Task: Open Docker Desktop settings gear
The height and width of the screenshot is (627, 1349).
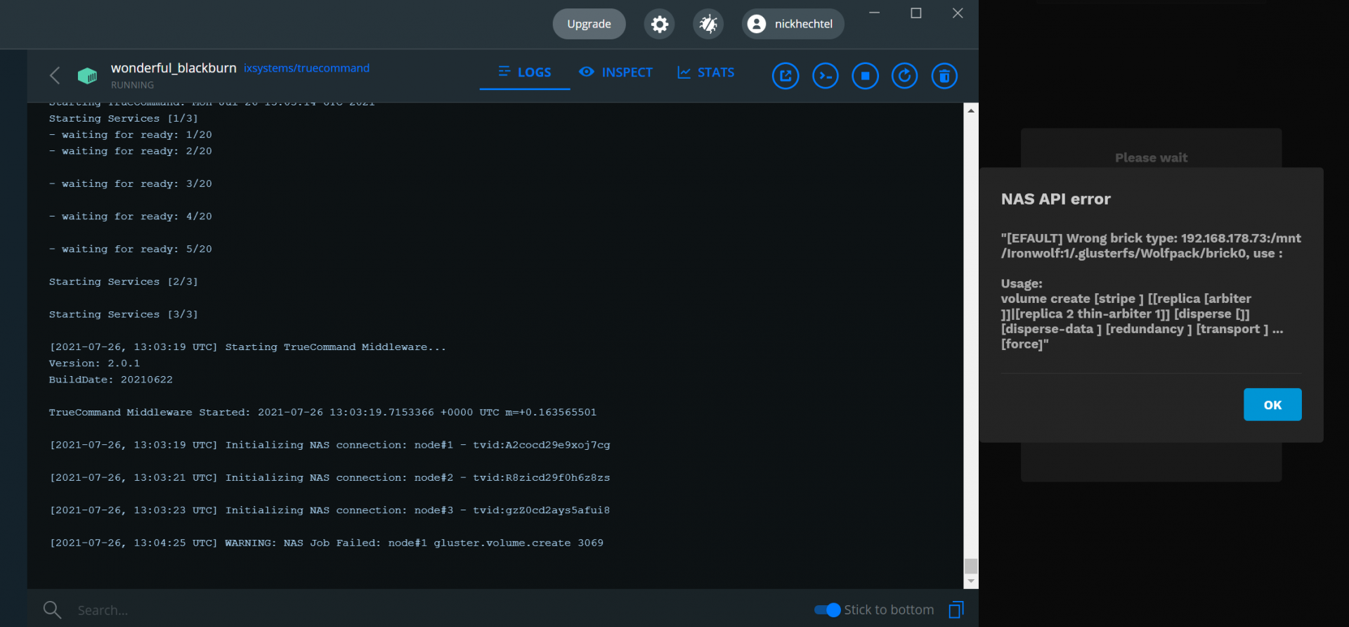Action: pos(659,24)
